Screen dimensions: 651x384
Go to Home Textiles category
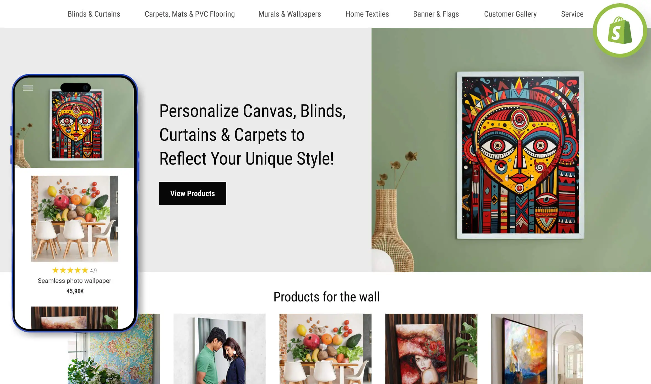(x=367, y=14)
